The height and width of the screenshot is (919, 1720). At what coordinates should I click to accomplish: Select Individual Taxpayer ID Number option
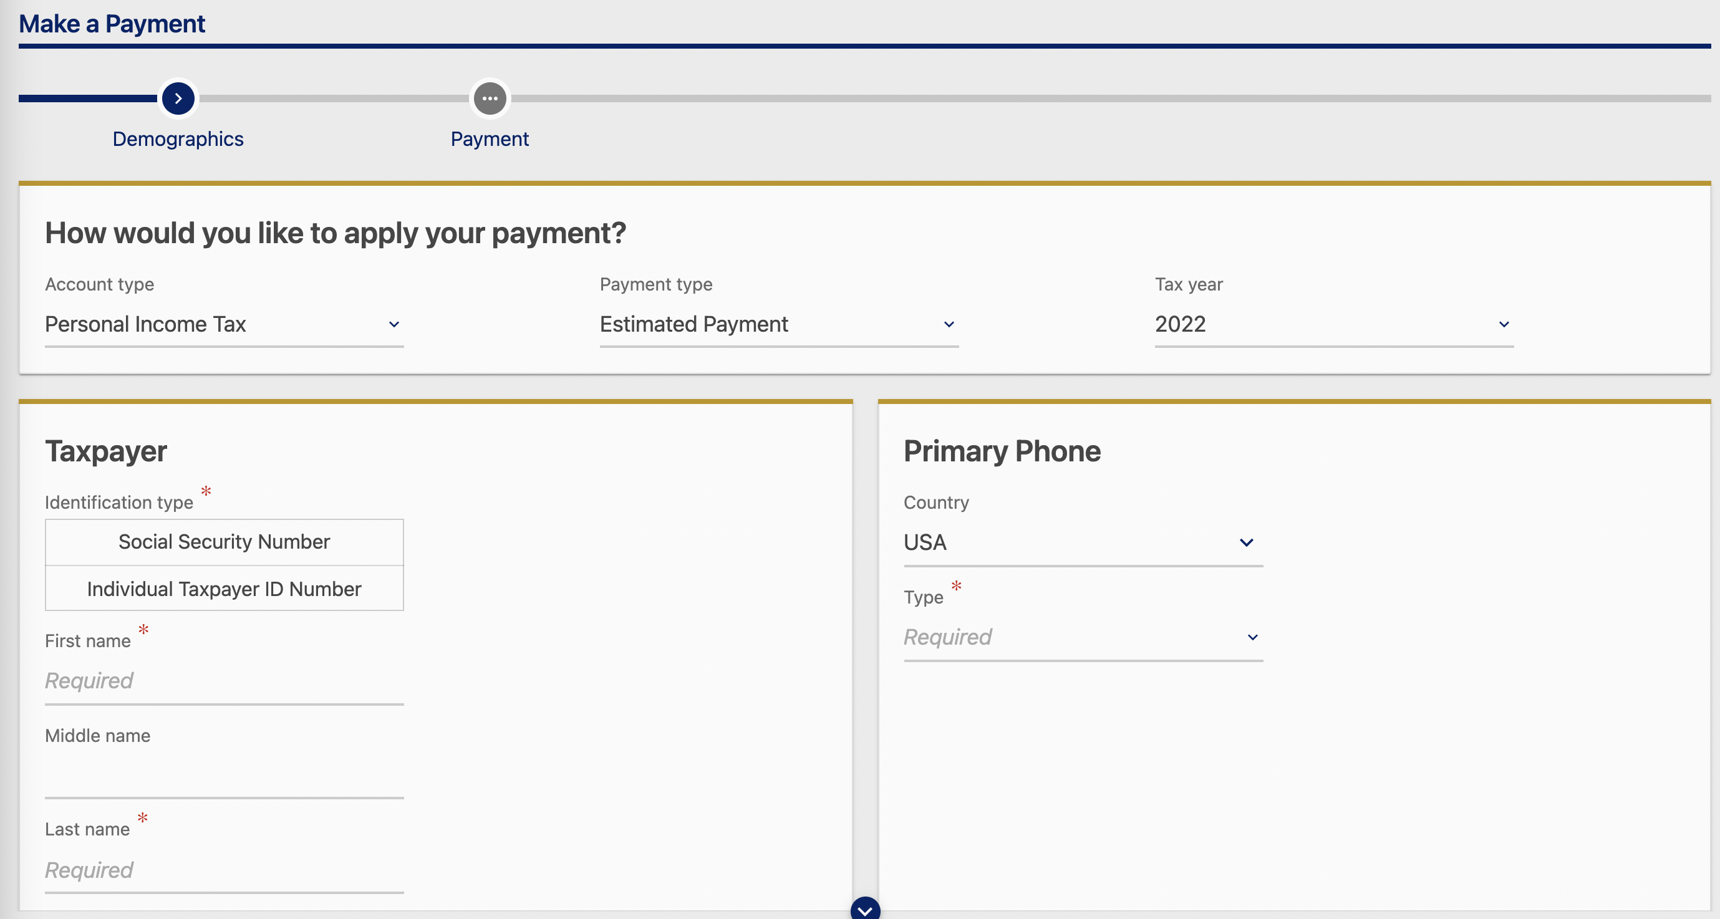[x=225, y=589]
